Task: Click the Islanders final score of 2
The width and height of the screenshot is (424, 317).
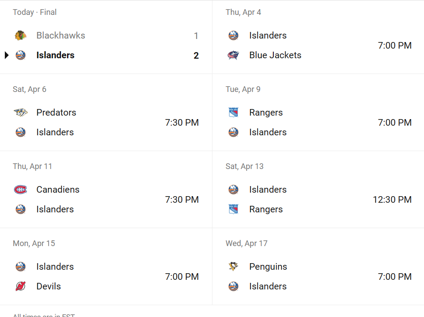Action: (x=196, y=56)
